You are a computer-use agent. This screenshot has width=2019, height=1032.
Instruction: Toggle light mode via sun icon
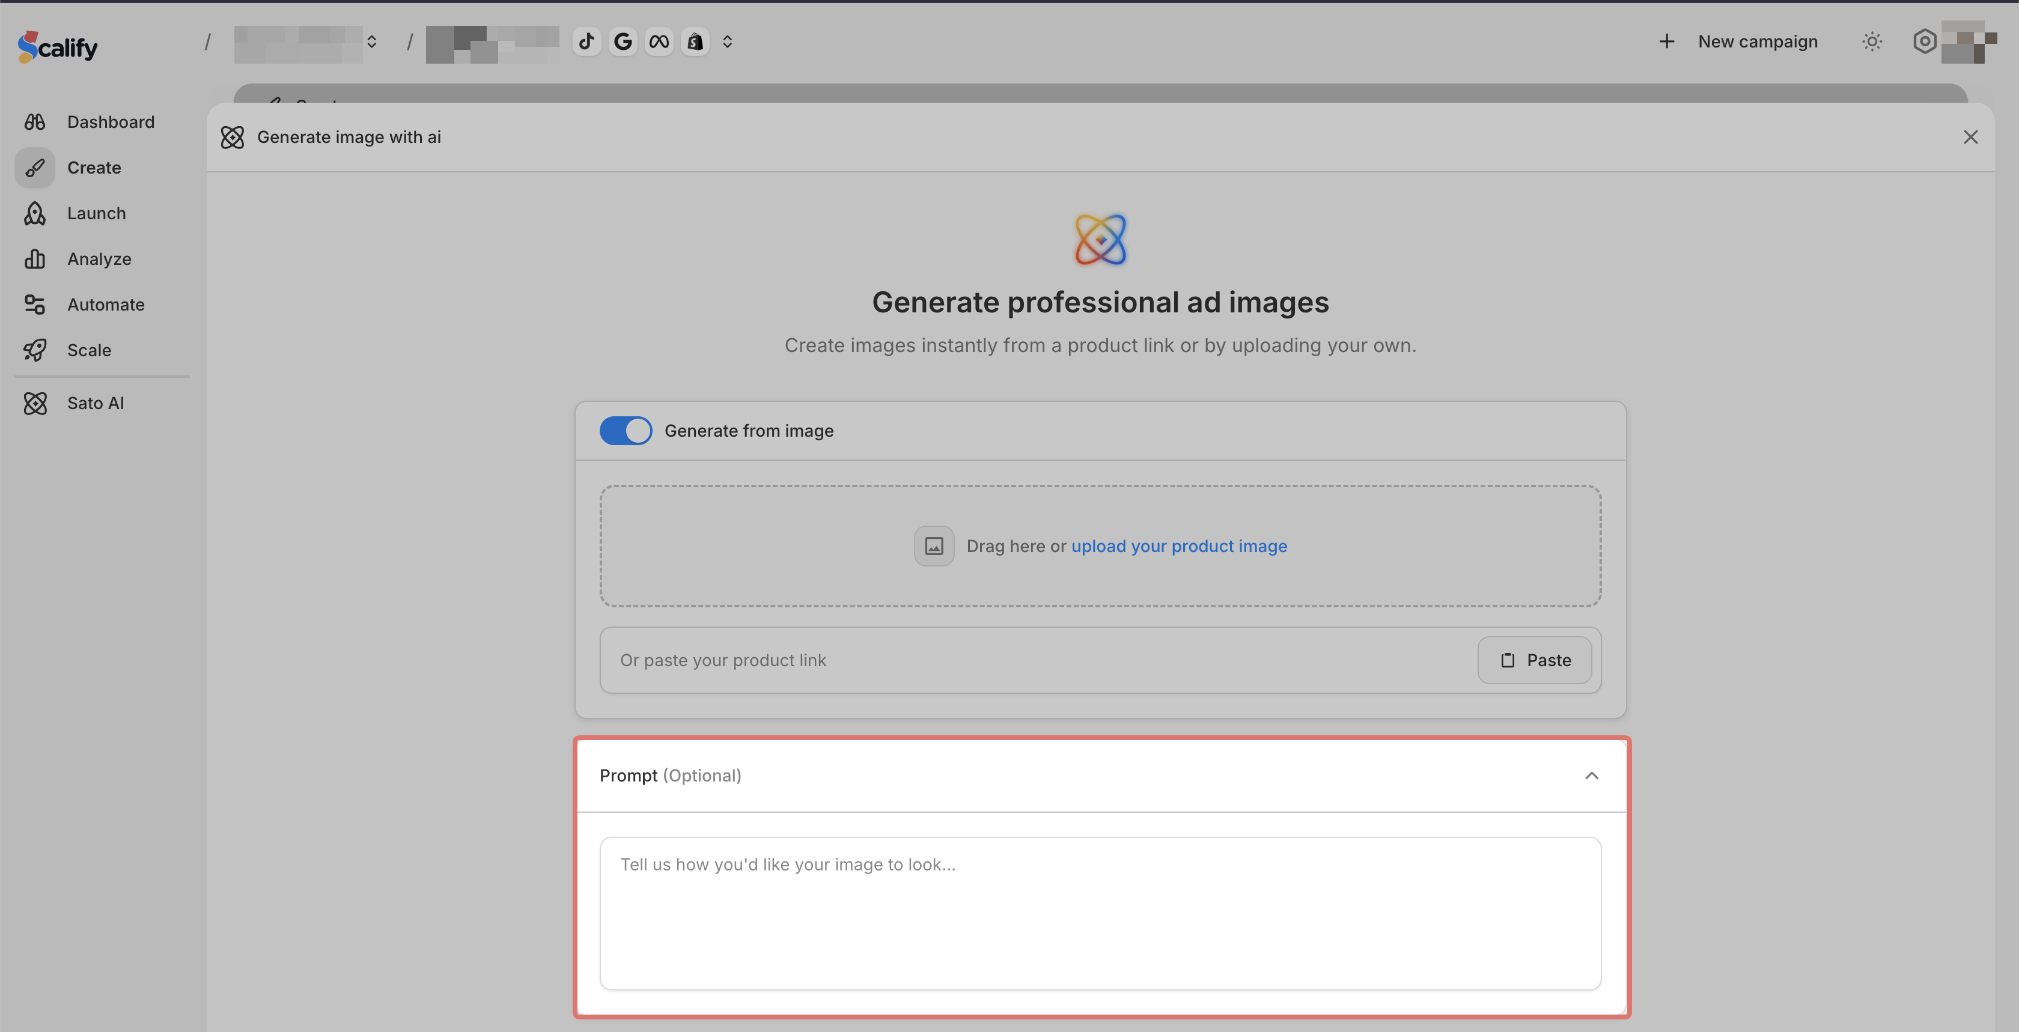(x=1872, y=41)
